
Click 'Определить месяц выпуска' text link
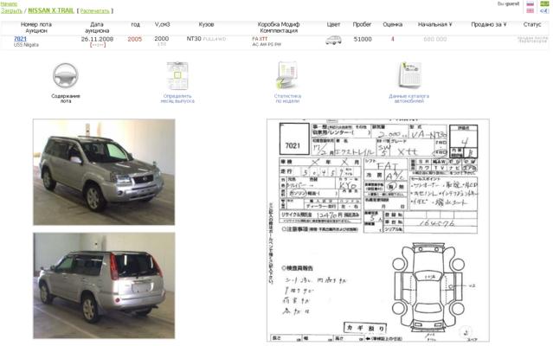click(177, 99)
